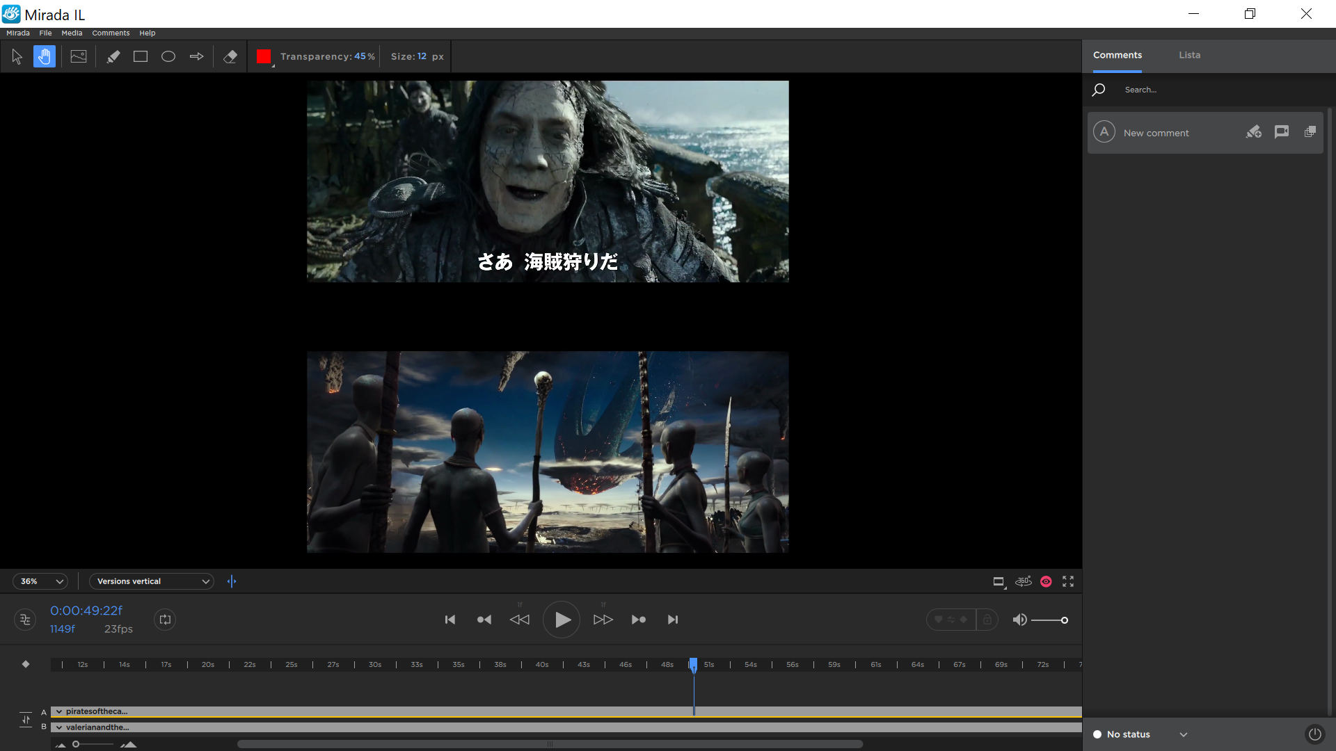Screen dimensions: 1336x751
Task: Zoom in timeline with large mountain icon
Action: pyautogui.click(x=128, y=744)
